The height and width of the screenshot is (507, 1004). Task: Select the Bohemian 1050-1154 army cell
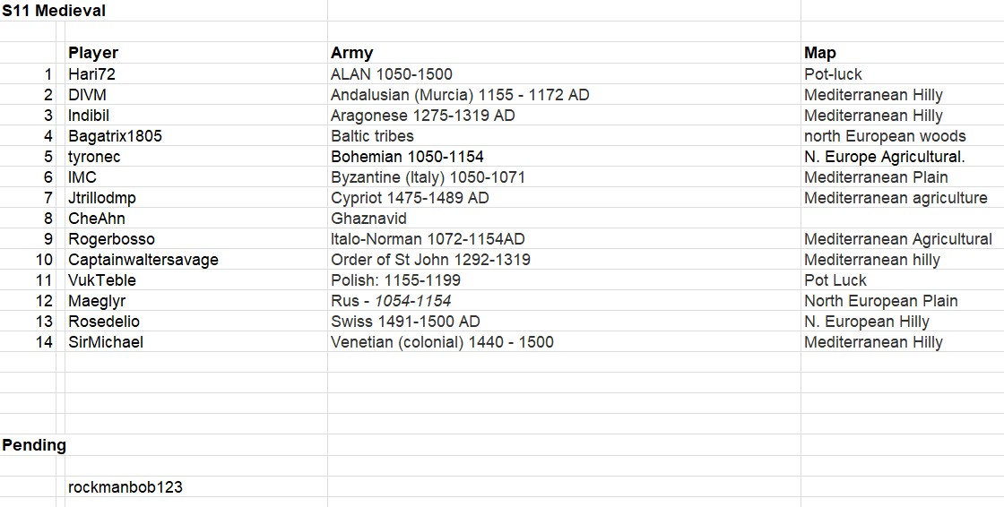[x=564, y=156]
